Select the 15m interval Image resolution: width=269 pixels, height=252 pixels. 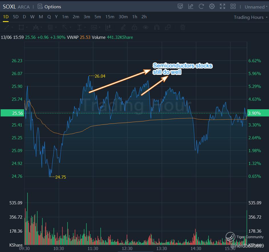tap(110, 17)
